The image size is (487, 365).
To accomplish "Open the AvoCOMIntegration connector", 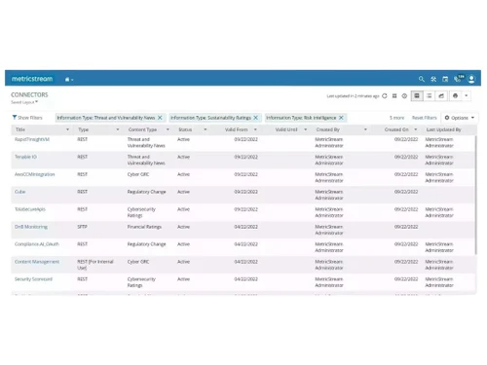I will click(x=34, y=174).
